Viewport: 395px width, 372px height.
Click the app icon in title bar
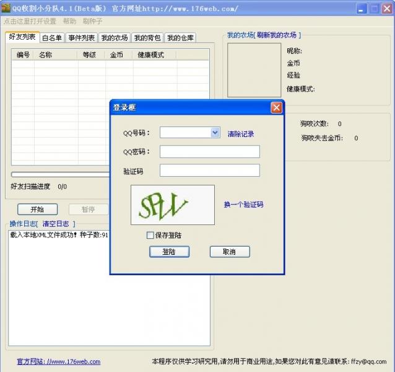point(6,8)
